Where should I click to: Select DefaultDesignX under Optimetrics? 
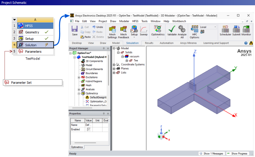pos(98,97)
